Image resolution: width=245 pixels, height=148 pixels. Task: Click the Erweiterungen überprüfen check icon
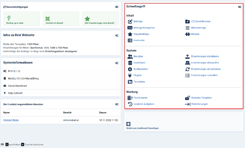tap(187, 63)
